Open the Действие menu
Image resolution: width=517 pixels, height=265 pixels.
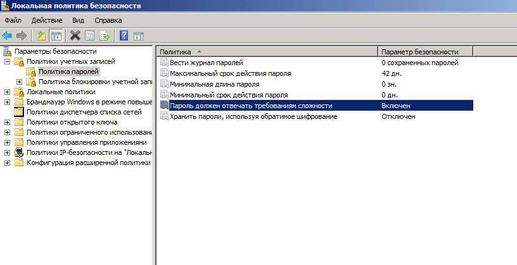tap(46, 20)
